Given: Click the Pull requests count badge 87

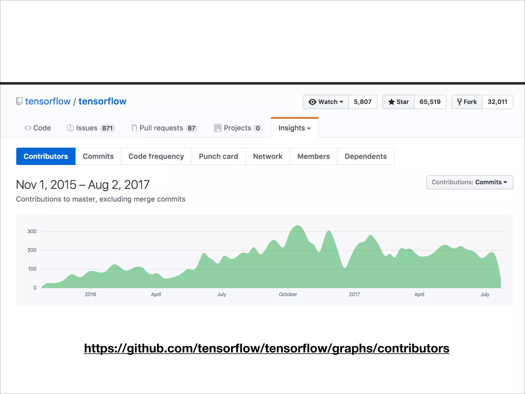Looking at the screenshot, I should 191,128.
